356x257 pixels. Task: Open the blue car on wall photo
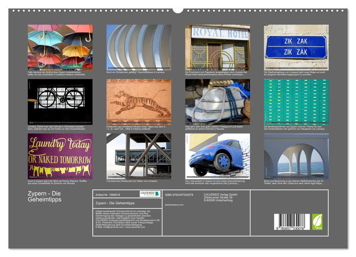[x=217, y=156]
